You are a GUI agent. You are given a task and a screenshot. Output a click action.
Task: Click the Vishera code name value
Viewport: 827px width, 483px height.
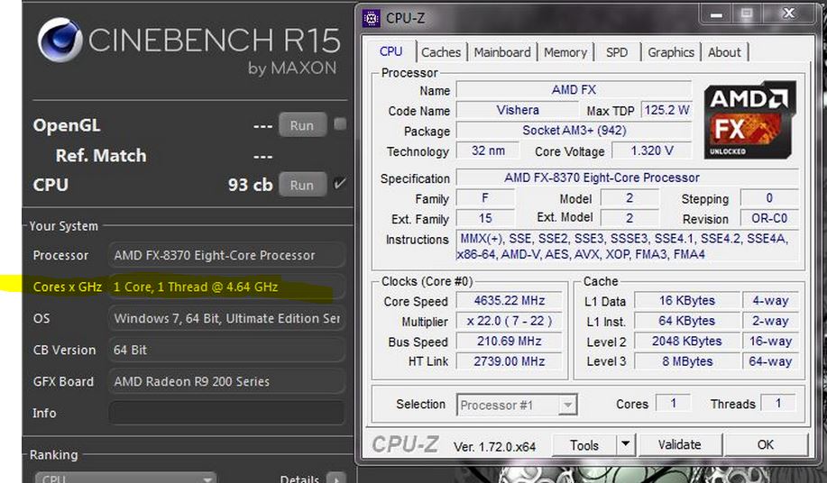518,110
